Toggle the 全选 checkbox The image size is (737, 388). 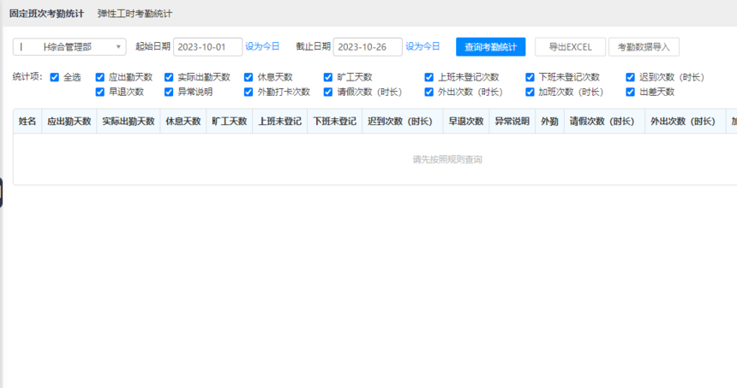[x=55, y=77]
